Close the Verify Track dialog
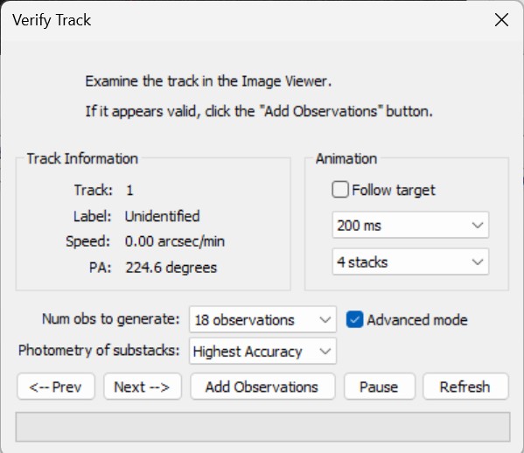The height and width of the screenshot is (453, 524). coord(501,20)
